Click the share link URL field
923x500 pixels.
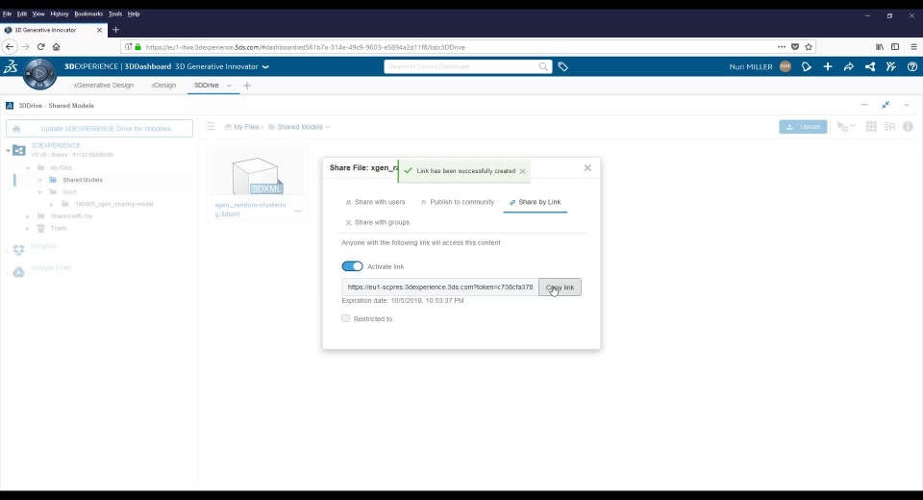click(439, 287)
